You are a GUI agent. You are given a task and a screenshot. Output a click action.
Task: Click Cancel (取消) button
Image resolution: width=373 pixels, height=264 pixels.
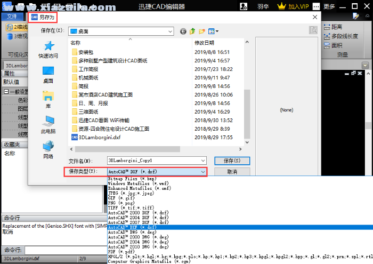coord(232,172)
